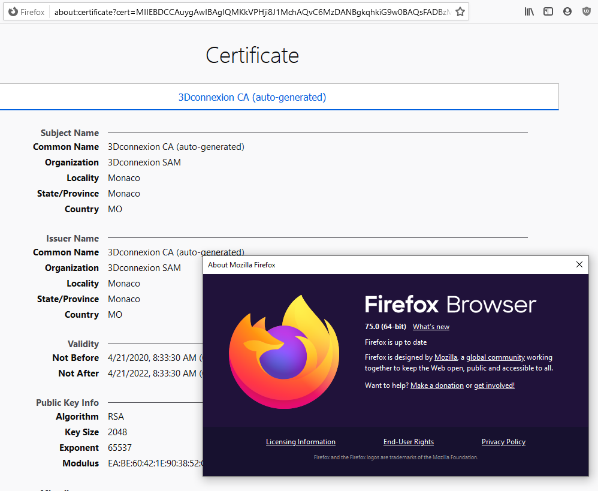Image resolution: width=598 pixels, height=491 pixels.
Task: Click the Certificate page heading
Action: coord(252,55)
